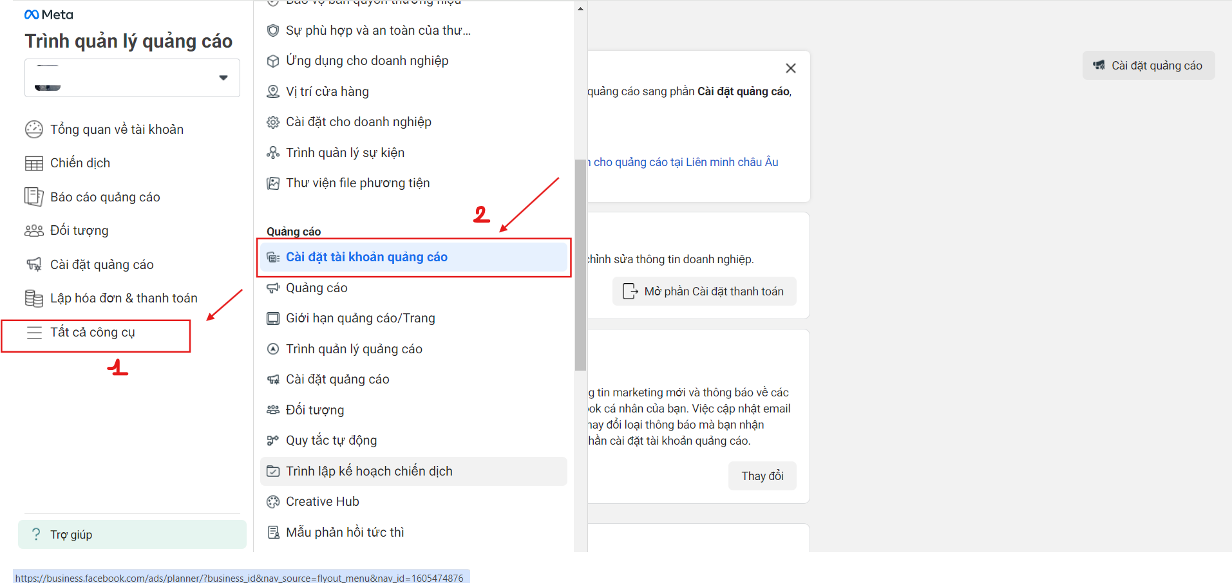The image size is (1232, 583).
Task: Click the scrollbar up arrow in flyout
Action: point(580,9)
